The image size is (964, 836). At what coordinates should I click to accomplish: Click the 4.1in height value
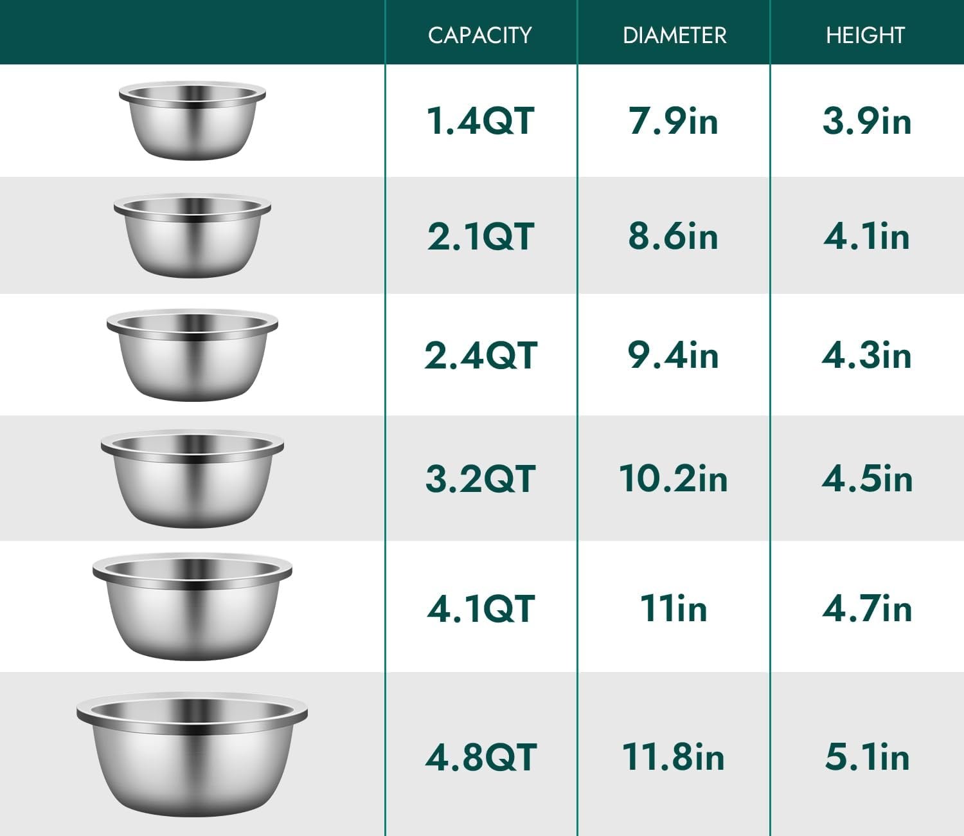tap(867, 236)
